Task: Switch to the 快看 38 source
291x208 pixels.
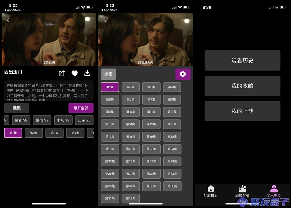Action: pyautogui.click(x=21, y=120)
